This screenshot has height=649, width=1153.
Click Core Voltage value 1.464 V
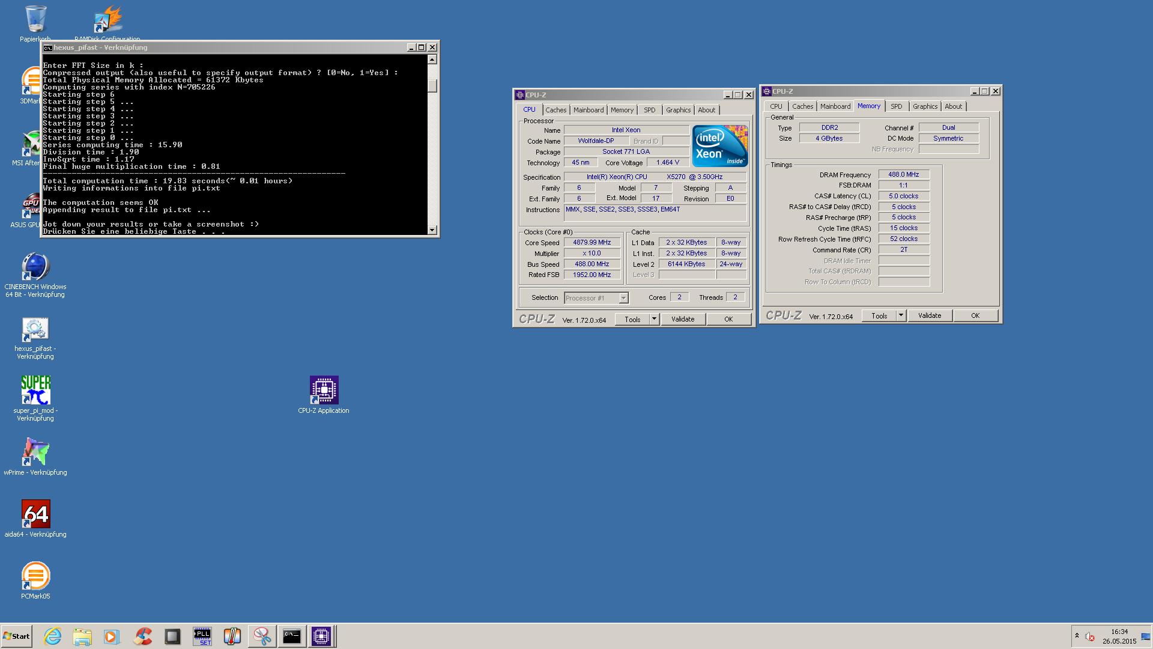(x=668, y=163)
